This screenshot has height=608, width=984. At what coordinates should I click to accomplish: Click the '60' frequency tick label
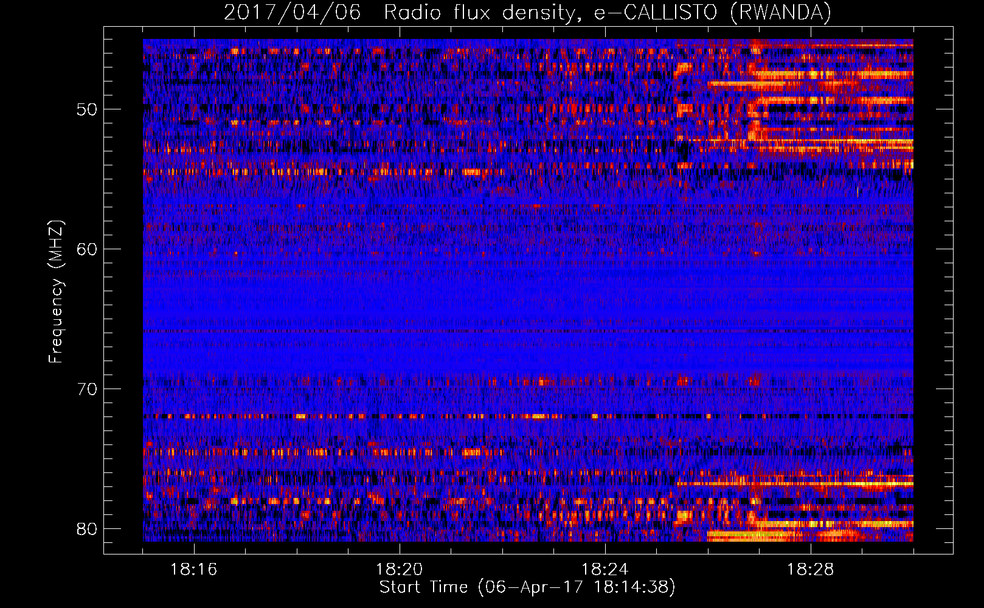(x=87, y=249)
